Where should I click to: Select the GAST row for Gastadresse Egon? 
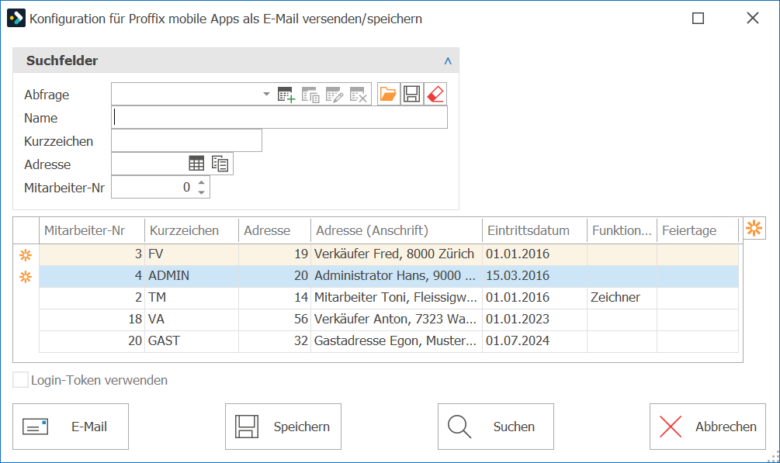(389, 341)
